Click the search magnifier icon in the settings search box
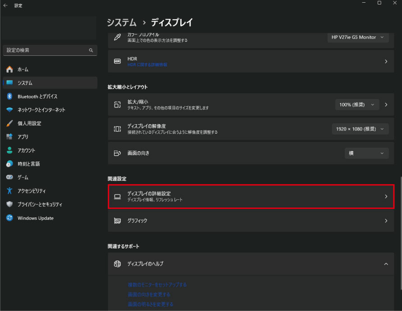The height and width of the screenshot is (311, 402). tap(91, 50)
